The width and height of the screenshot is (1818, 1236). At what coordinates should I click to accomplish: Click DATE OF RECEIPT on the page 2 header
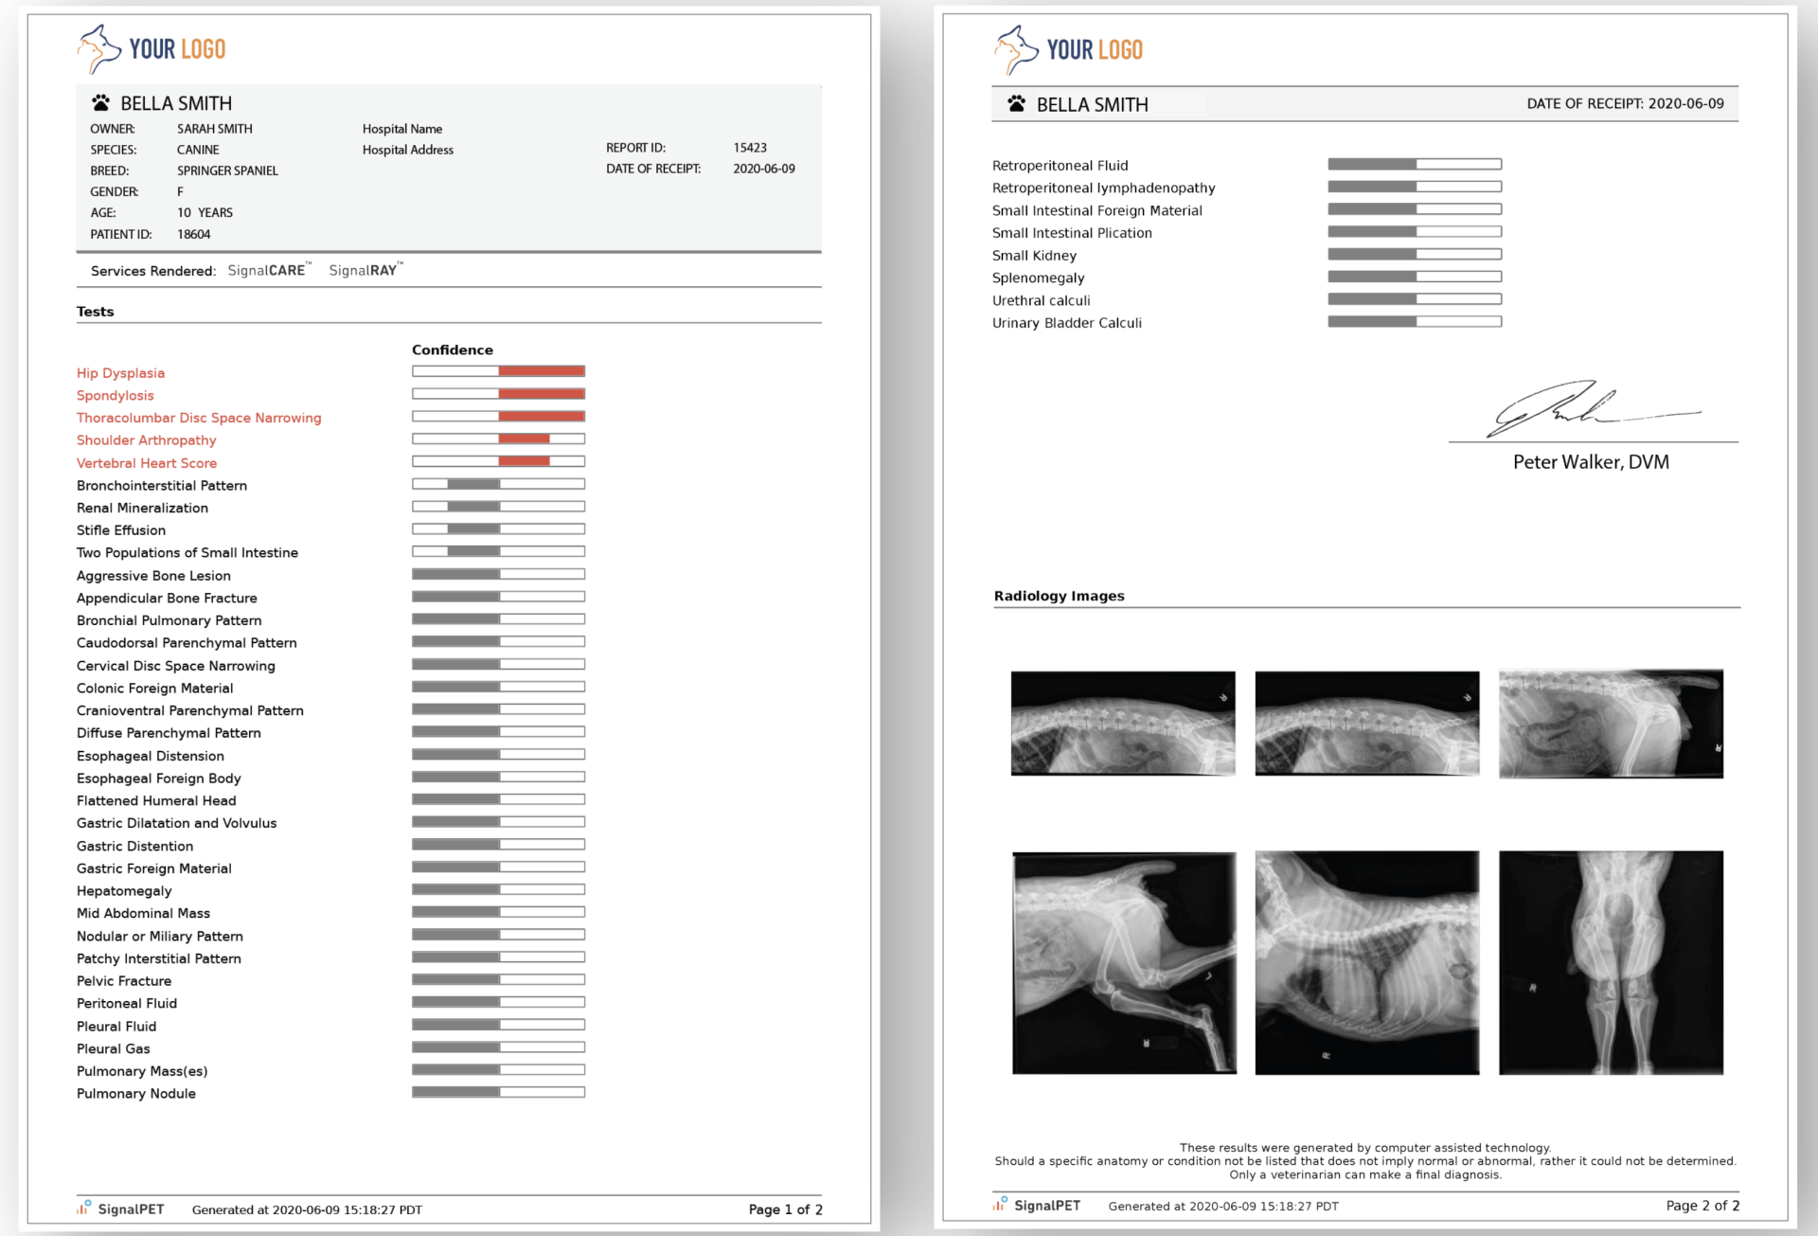[x=1625, y=103]
